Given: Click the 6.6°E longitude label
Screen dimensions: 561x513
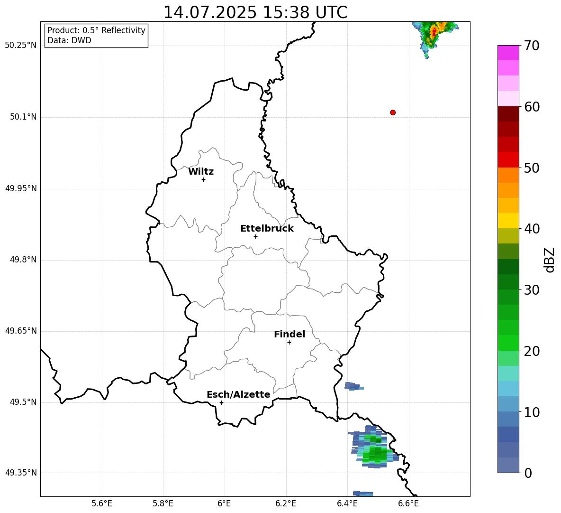Looking at the screenshot, I should click(408, 504).
